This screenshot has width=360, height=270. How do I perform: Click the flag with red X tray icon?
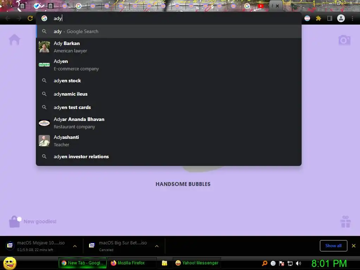[282, 263]
